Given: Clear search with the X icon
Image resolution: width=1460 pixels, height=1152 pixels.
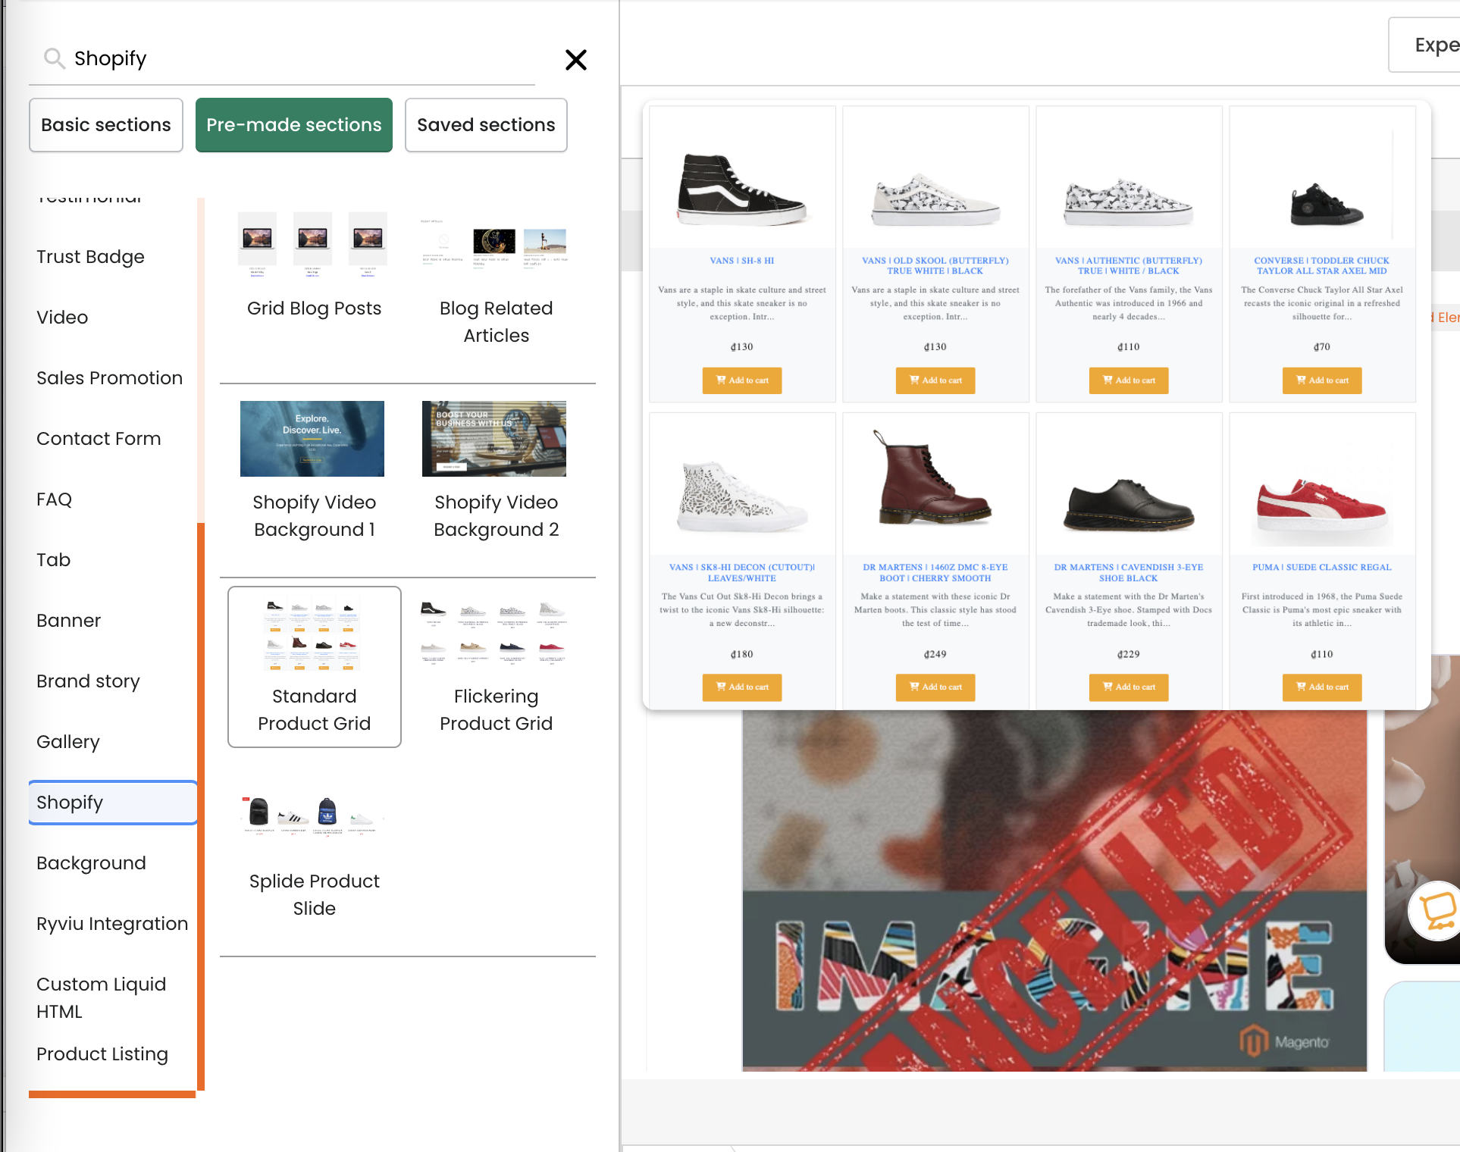Looking at the screenshot, I should [575, 60].
